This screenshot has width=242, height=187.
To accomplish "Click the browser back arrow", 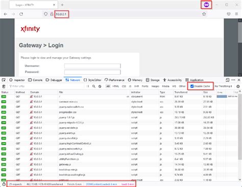I will [x=6, y=14].
